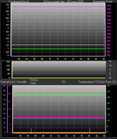Click the 'Solar' label
Viewport: 117px width, 139px height.
point(33,83)
